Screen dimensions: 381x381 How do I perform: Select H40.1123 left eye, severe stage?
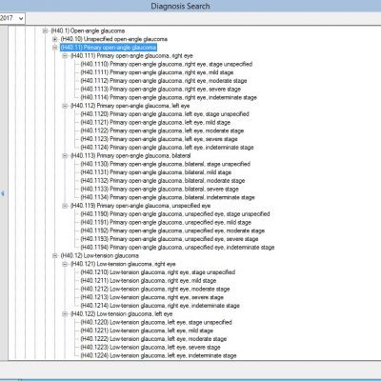159,139
